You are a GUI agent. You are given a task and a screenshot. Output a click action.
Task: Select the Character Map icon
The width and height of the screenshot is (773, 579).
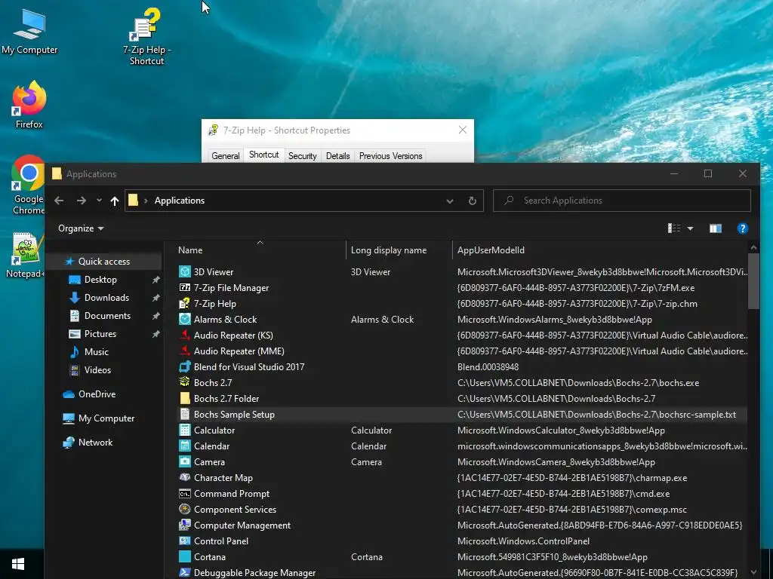[185, 477]
